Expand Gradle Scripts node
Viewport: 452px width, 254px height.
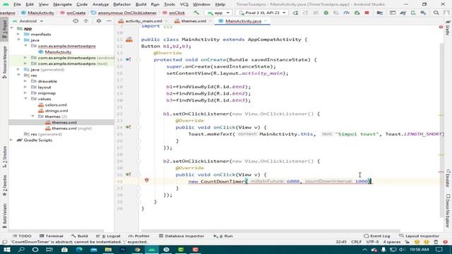12,140
